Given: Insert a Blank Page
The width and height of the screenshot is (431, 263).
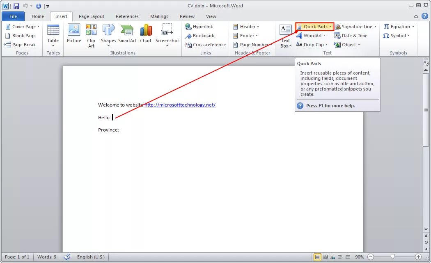Looking at the screenshot, I should click(x=21, y=36).
